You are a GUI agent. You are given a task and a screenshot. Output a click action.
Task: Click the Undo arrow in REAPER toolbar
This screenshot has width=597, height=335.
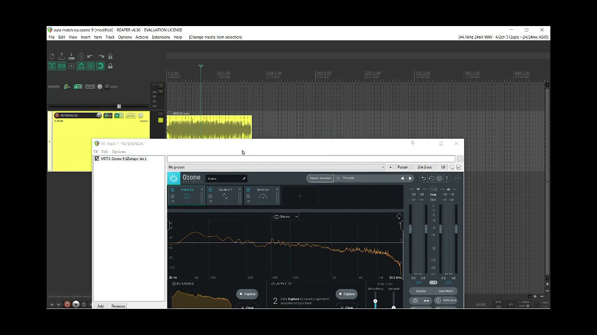[x=90, y=56]
